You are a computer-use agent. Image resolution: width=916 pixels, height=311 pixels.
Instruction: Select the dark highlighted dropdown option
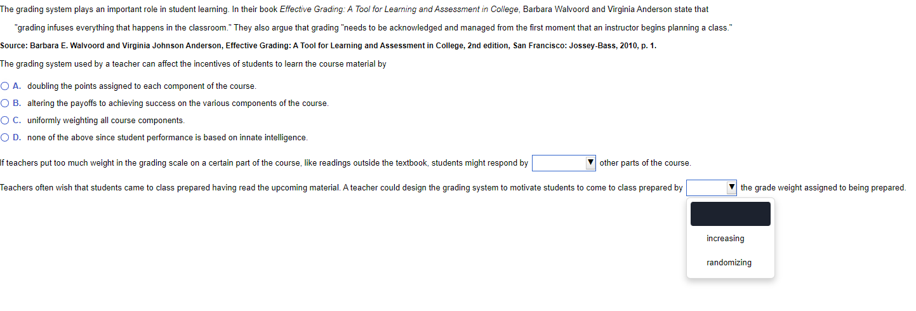[x=731, y=214]
